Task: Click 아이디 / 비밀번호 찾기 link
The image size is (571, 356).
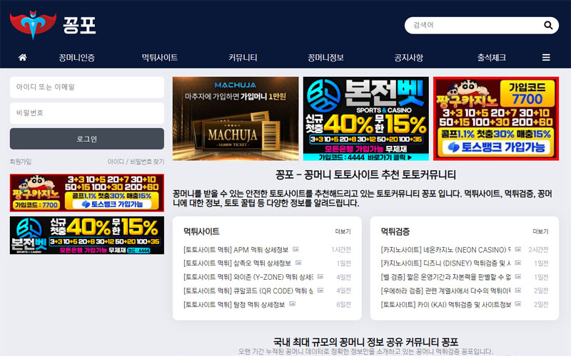Action: (136, 162)
